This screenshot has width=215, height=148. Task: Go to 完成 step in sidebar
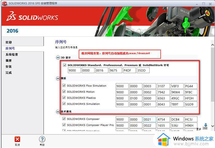[9, 73]
